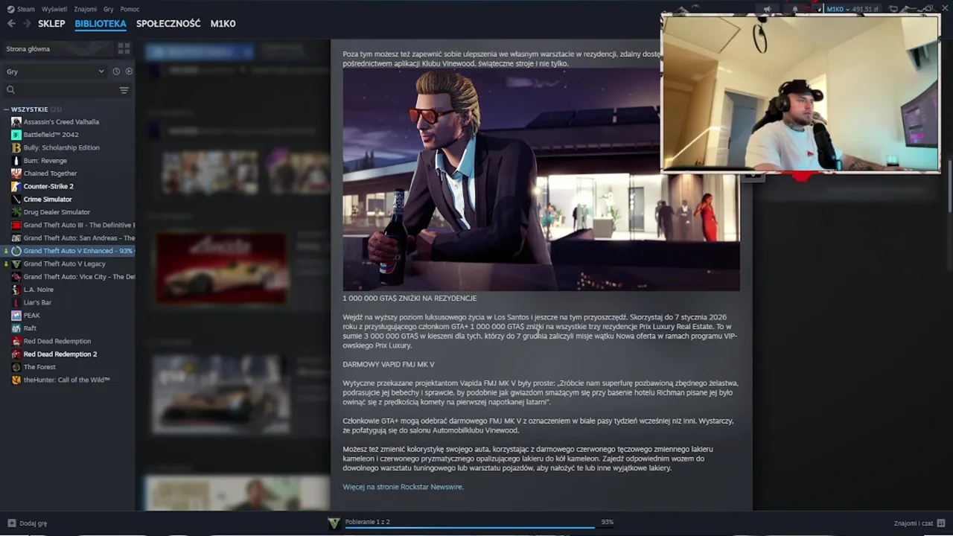953x536 pixels.
Task: Open the M1K0 account dropdown
Action: click(x=838, y=9)
